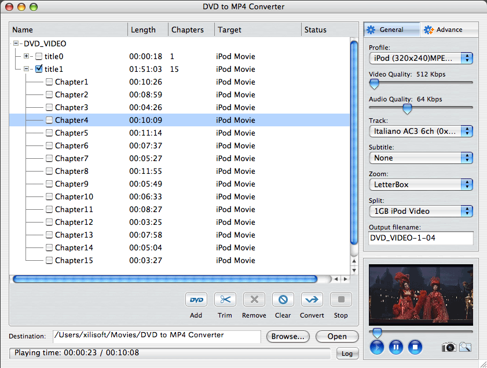Enable the title0 checkbox

(x=39, y=56)
